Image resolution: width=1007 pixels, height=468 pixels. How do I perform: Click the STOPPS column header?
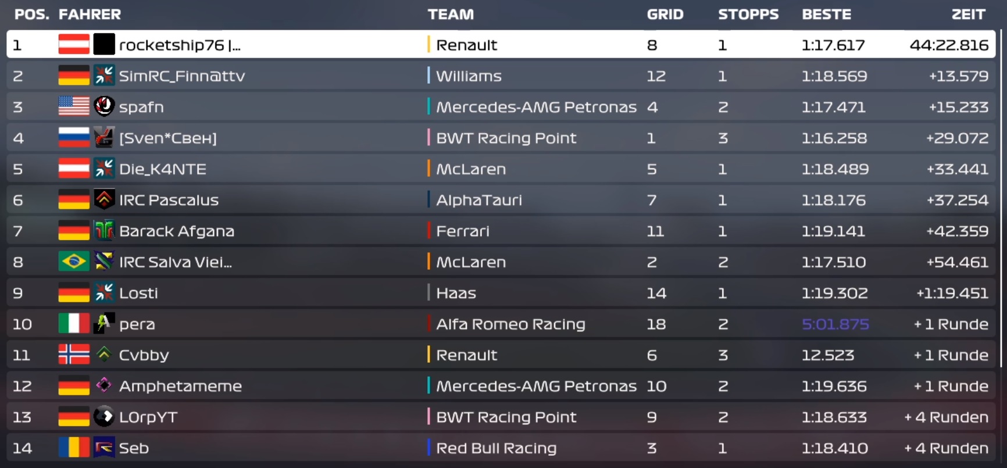click(748, 15)
